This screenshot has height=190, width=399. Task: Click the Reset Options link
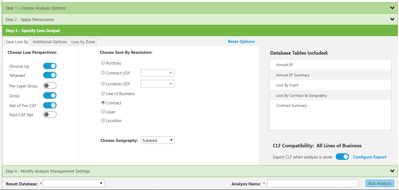pyautogui.click(x=241, y=42)
